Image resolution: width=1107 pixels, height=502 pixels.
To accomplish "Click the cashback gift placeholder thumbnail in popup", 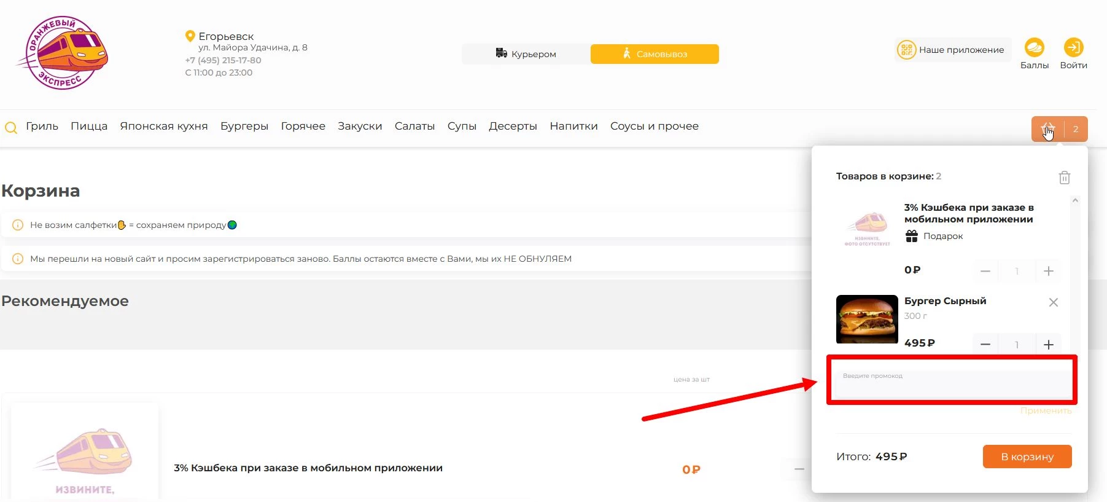I will point(867,229).
